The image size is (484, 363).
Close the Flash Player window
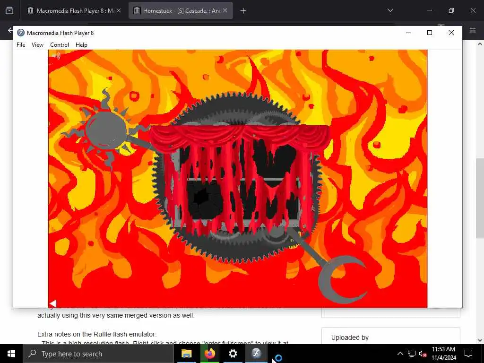click(451, 33)
